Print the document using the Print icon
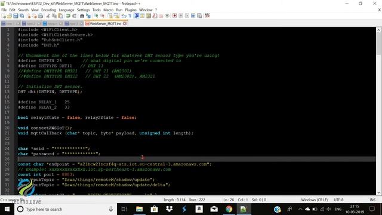Screen dimensions: 382x215 pyautogui.click(x=41, y=16)
